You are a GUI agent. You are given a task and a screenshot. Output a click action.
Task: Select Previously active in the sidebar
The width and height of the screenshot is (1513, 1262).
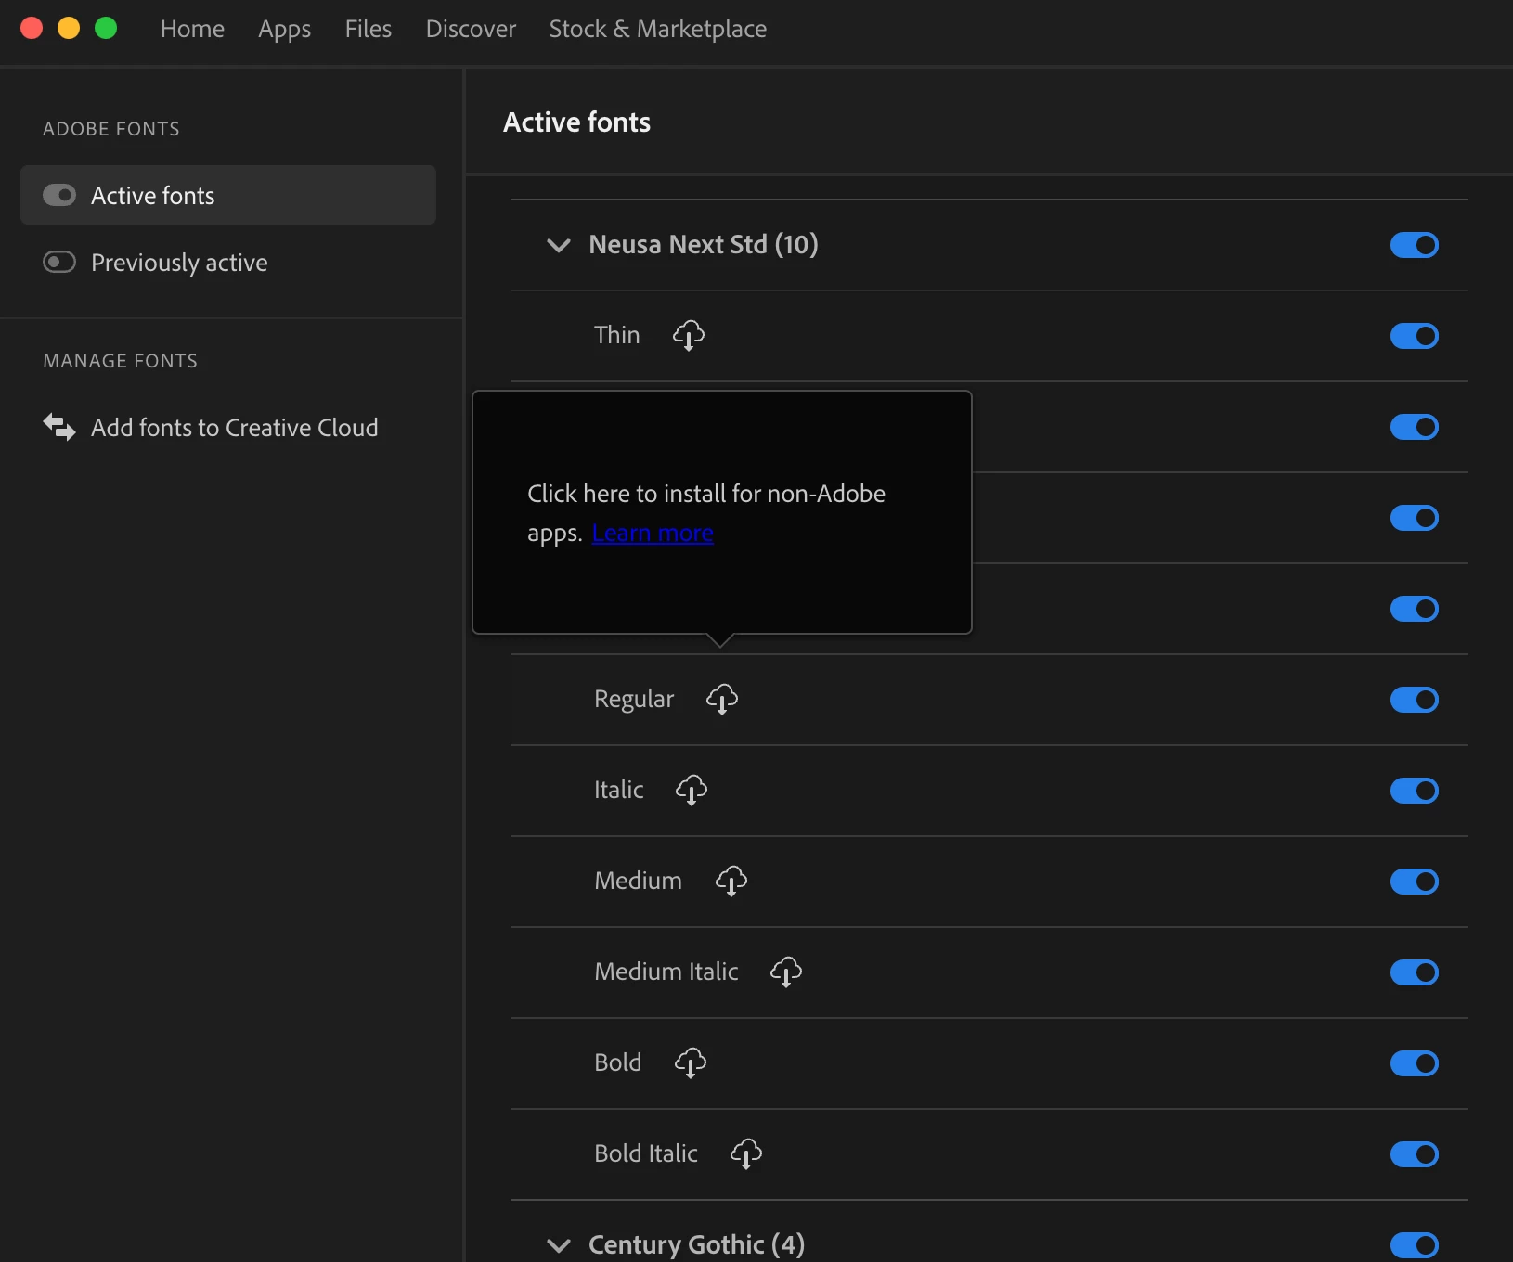coord(228,262)
